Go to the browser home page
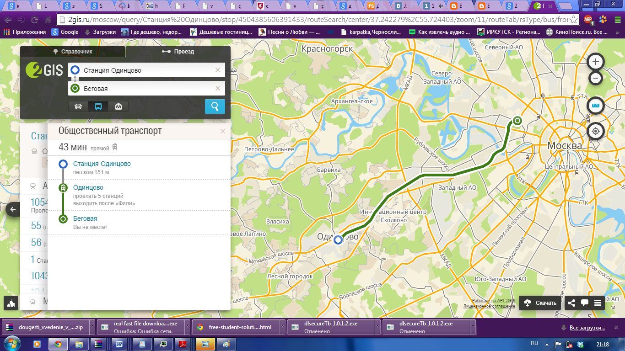 [48, 20]
